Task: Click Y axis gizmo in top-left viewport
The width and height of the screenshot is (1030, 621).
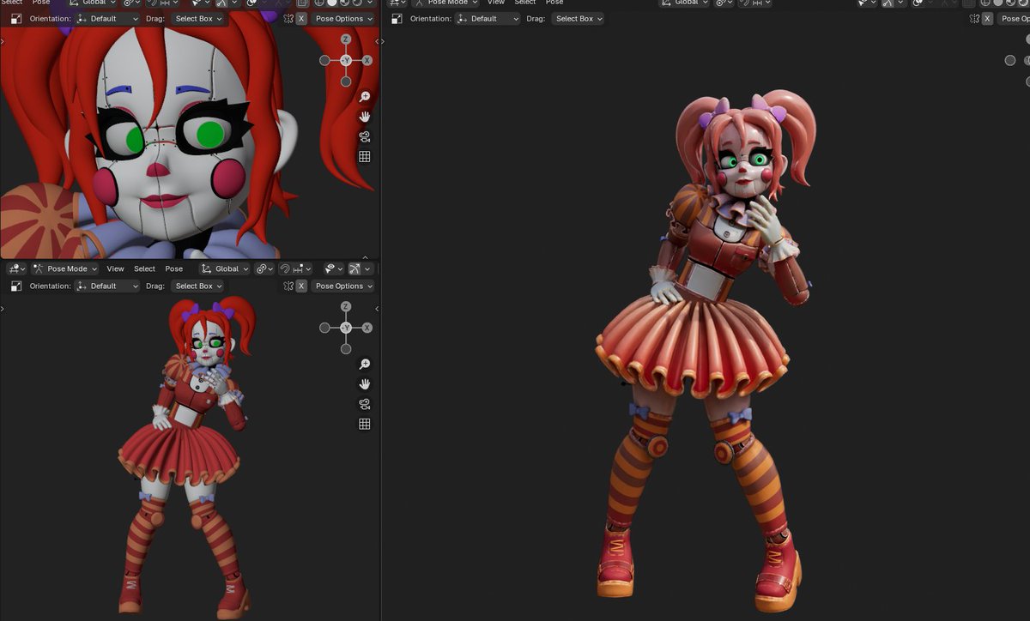Action: tap(346, 60)
